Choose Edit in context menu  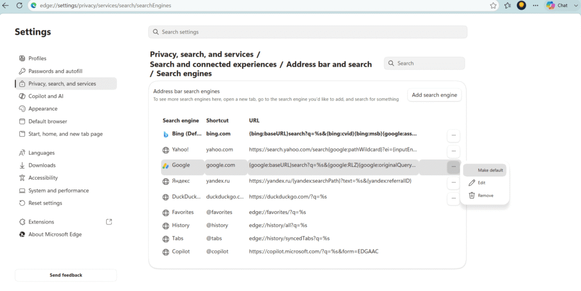point(485,183)
